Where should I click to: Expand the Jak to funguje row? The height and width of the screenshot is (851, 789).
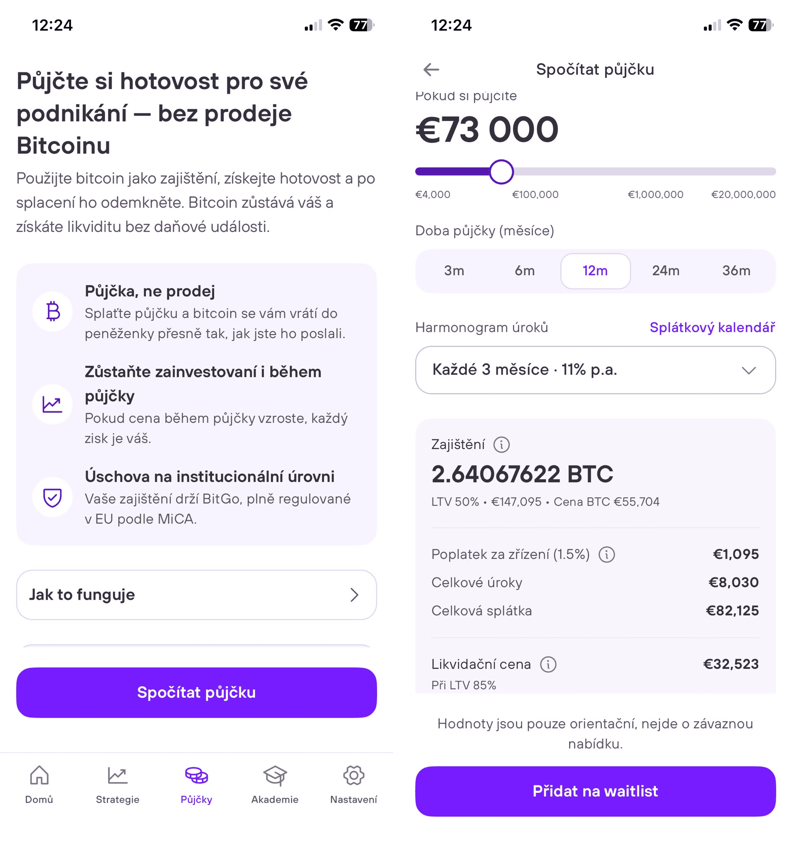pyautogui.click(x=196, y=595)
